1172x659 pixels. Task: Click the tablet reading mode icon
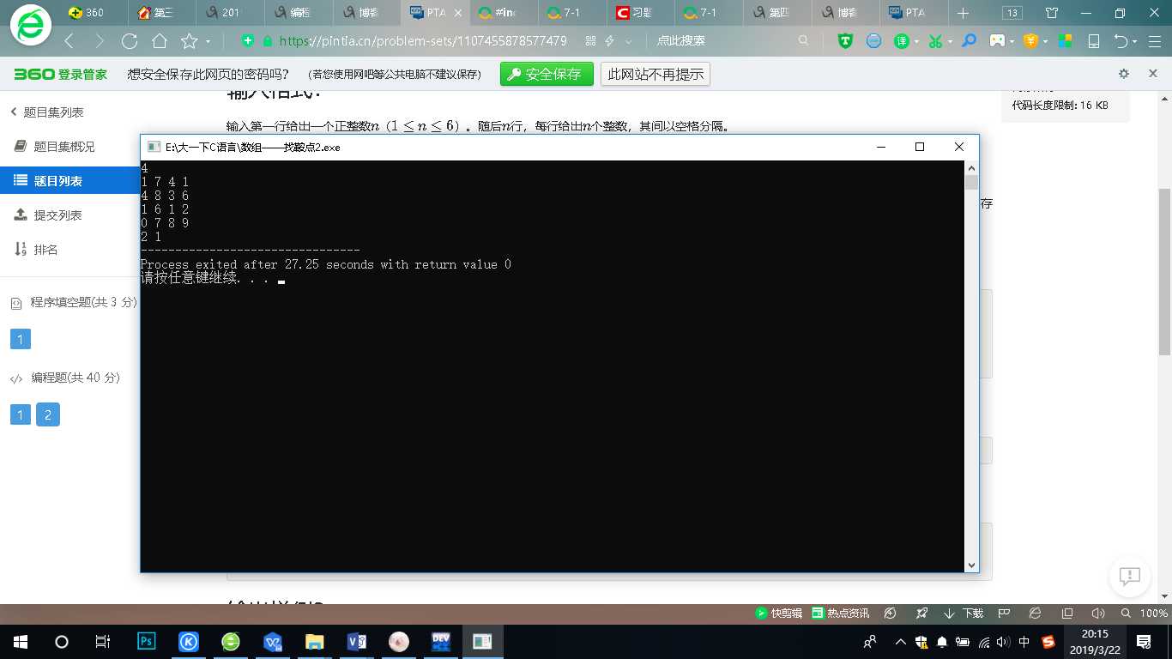1094,41
